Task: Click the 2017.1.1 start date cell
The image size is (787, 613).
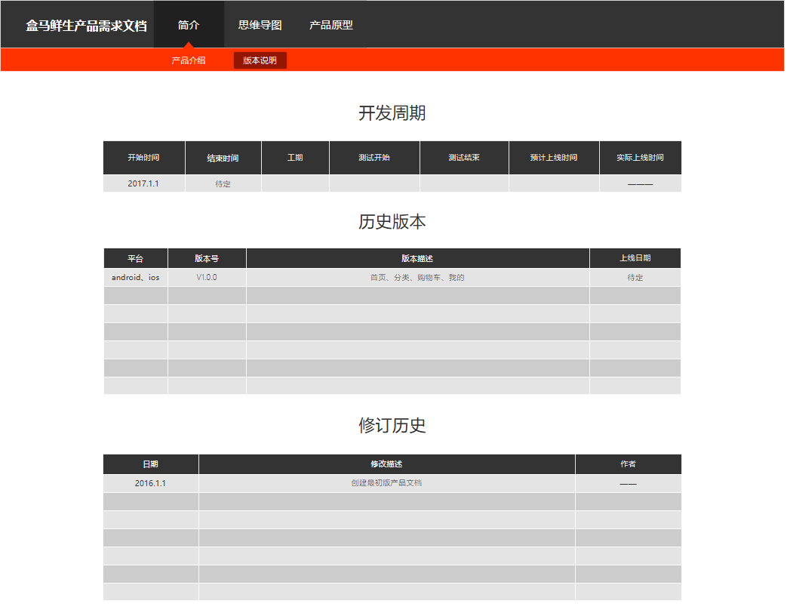Action: click(x=143, y=183)
